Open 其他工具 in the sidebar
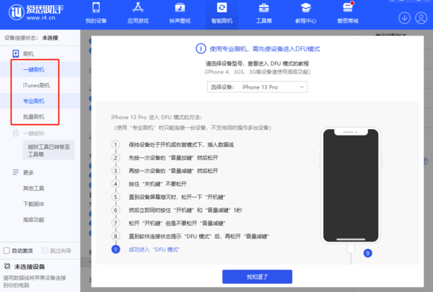 click(34, 188)
